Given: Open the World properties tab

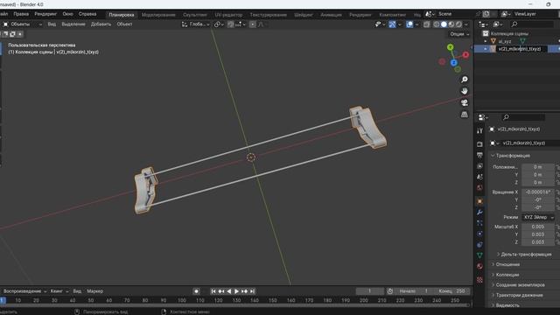Looking at the screenshot, I should coord(479,187).
